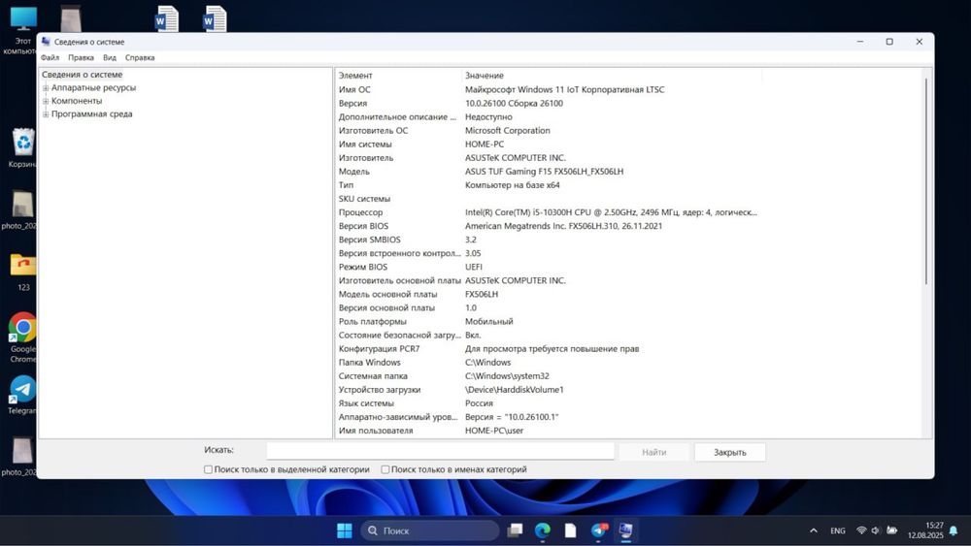Click in the Искать search field
The height and width of the screenshot is (546, 971).
[x=440, y=451]
